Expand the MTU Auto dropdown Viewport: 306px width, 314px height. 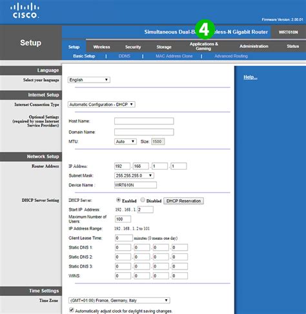click(125, 141)
